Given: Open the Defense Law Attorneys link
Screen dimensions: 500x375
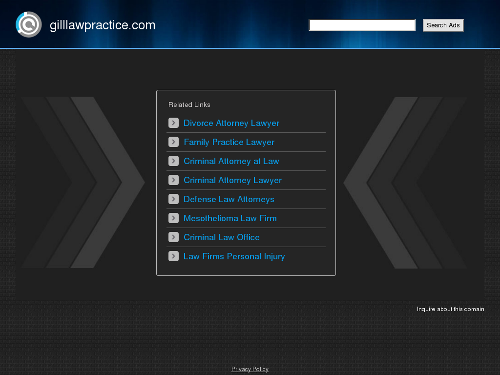Looking at the screenshot, I should [229, 199].
